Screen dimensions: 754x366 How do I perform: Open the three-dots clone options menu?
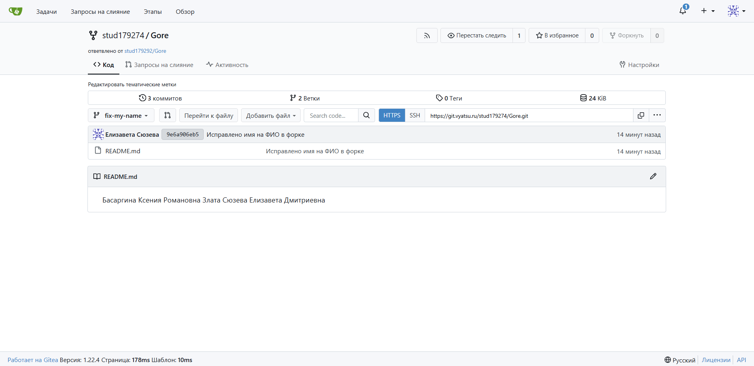point(657,115)
